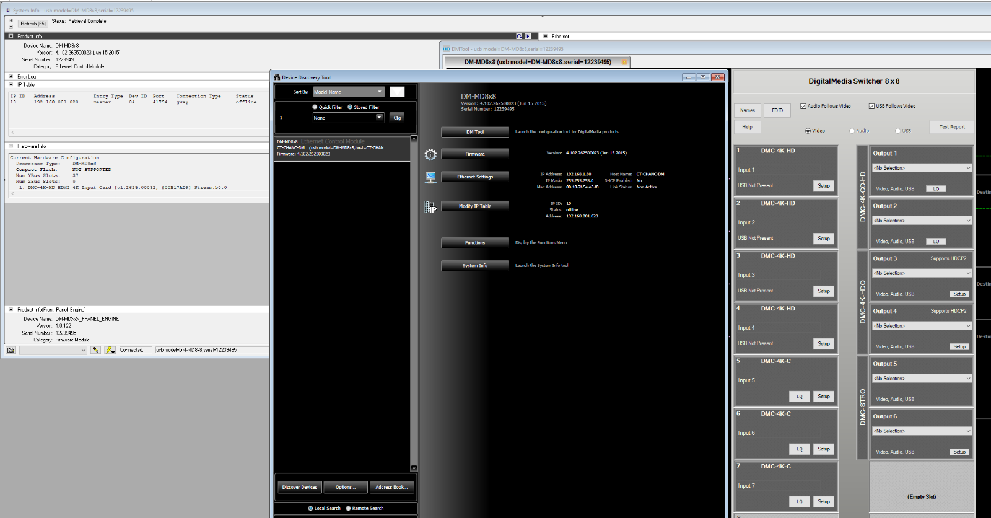Click the System Info button
The image size is (991, 518).
[475, 265]
